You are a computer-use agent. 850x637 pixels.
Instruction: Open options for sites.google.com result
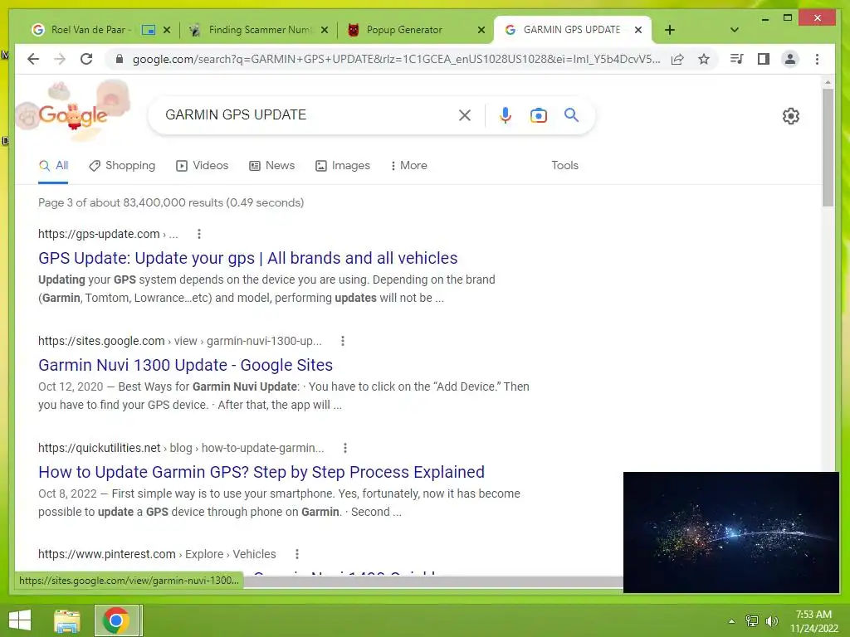click(x=343, y=341)
